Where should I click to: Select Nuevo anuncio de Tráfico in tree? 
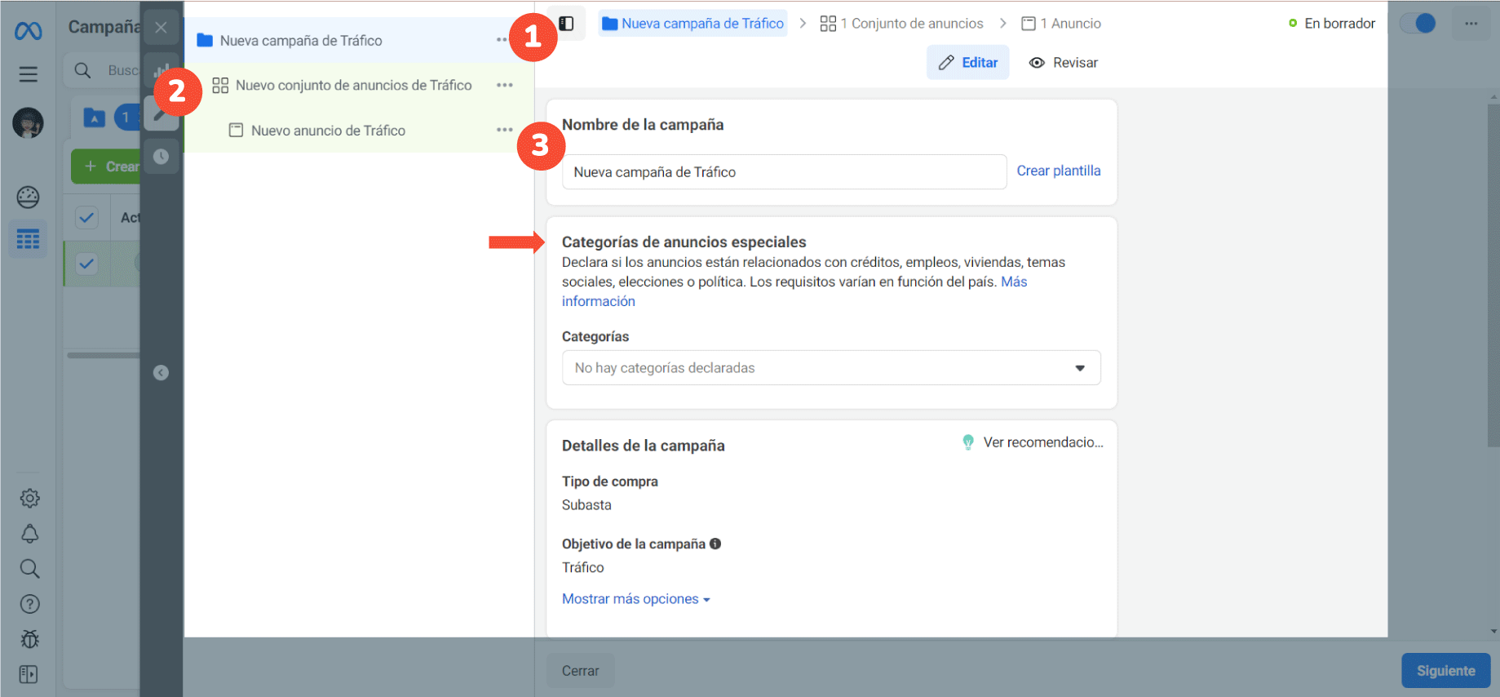(x=328, y=130)
